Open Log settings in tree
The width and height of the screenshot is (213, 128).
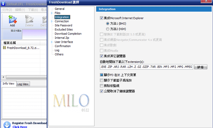tap(57, 50)
